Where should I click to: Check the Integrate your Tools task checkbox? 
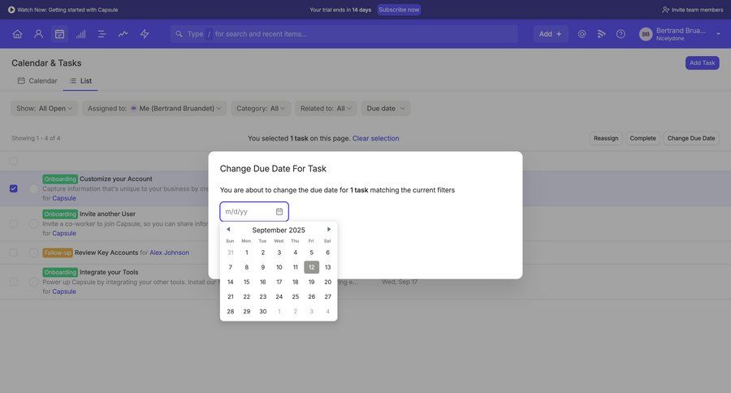(14, 282)
